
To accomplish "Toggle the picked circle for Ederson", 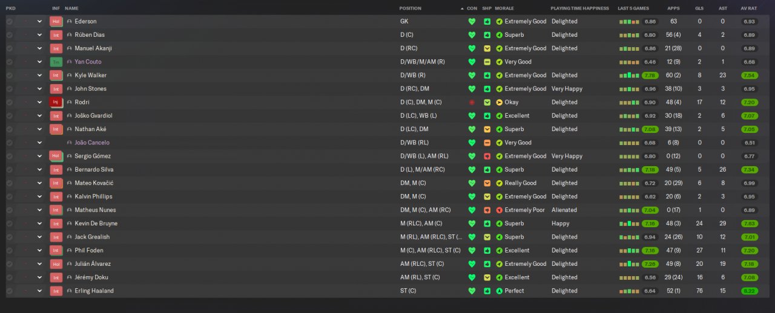I will (9, 21).
